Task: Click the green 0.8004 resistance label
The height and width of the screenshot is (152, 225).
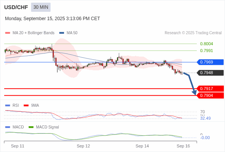Action: pos(206,44)
